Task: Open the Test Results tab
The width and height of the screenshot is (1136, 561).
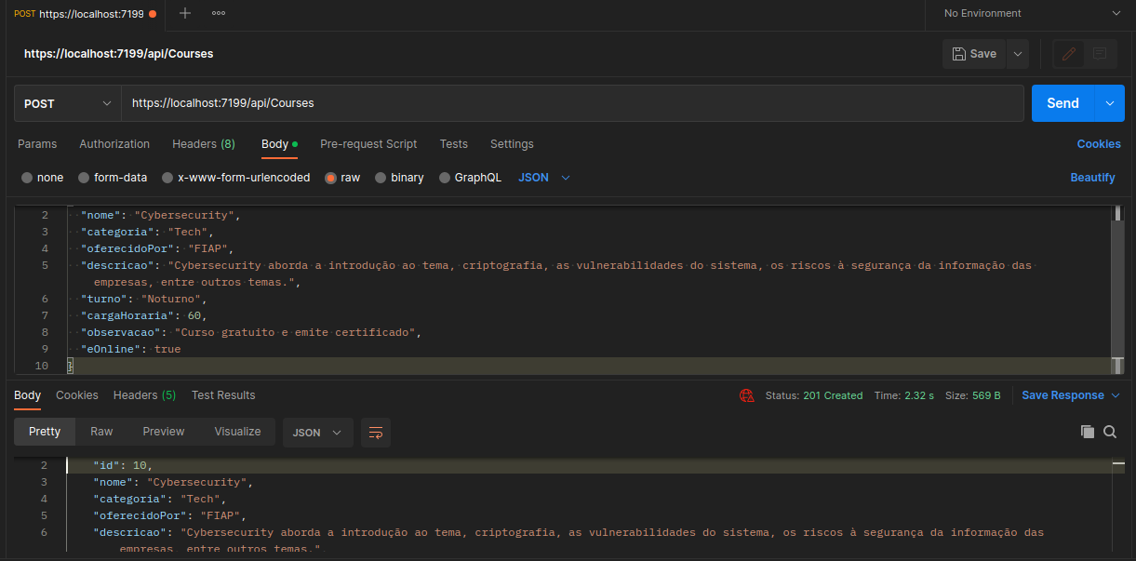Action: [x=223, y=395]
